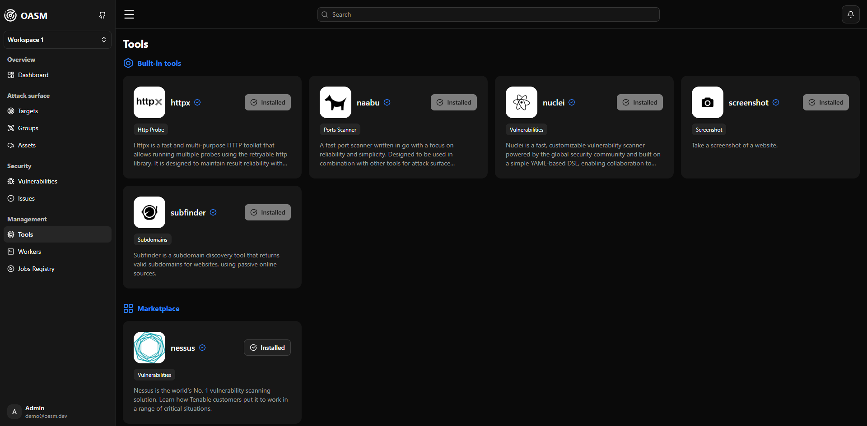Viewport: 867px width, 426px height.
Task: Go to Dashboard in the sidebar
Action: (x=57, y=75)
